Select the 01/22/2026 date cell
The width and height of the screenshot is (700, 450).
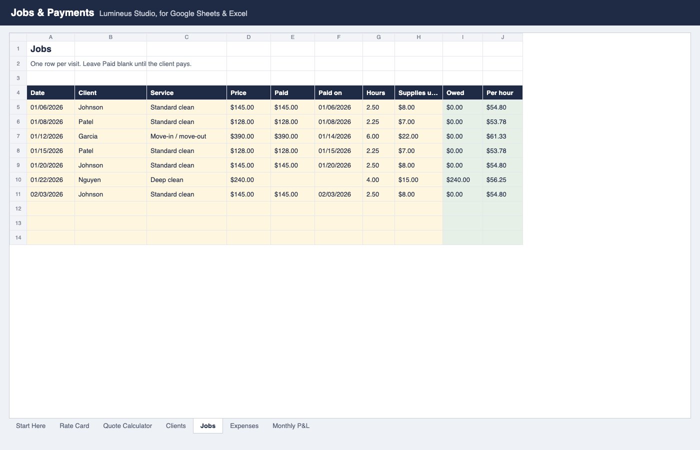coord(50,179)
